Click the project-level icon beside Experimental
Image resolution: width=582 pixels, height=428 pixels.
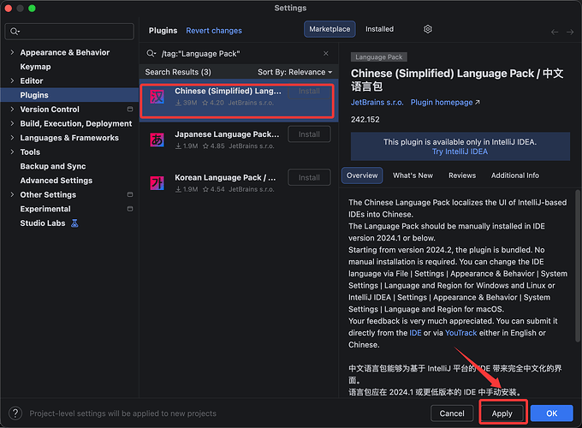click(130, 209)
